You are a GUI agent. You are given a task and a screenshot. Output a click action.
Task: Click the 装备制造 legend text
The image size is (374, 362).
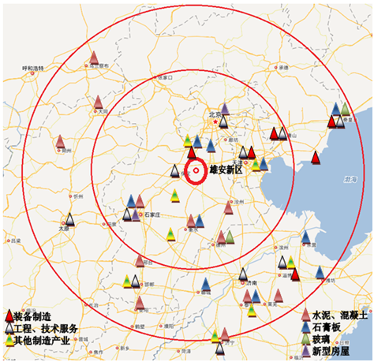coord(32,317)
